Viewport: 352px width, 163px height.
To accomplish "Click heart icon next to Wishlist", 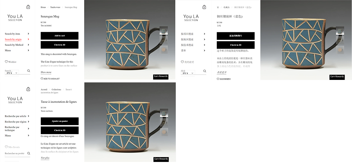I will pos(6,62).
